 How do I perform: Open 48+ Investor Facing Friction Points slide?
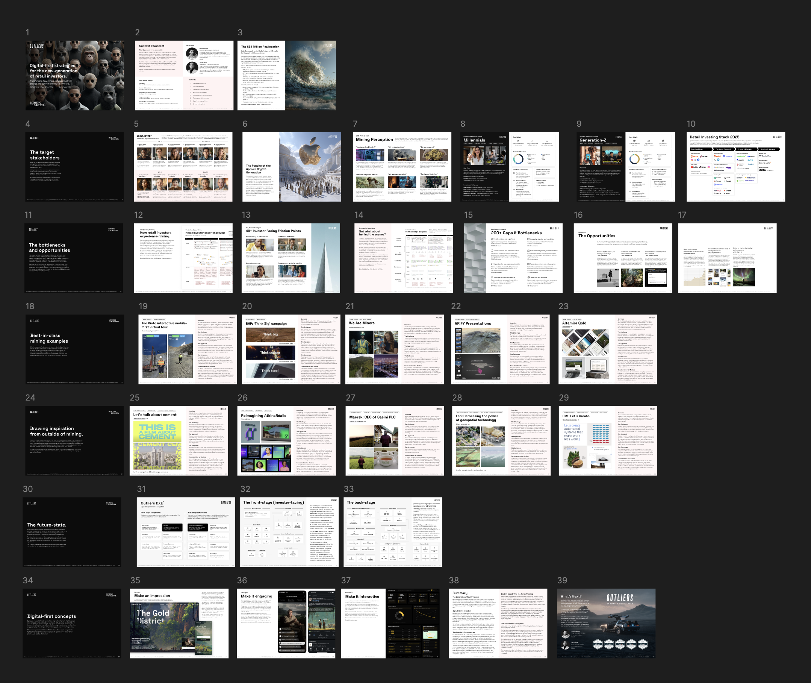click(x=291, y=258)
